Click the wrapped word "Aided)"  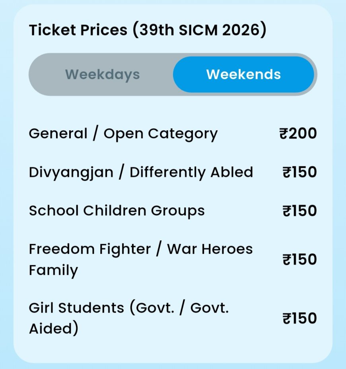pos(53,329)
